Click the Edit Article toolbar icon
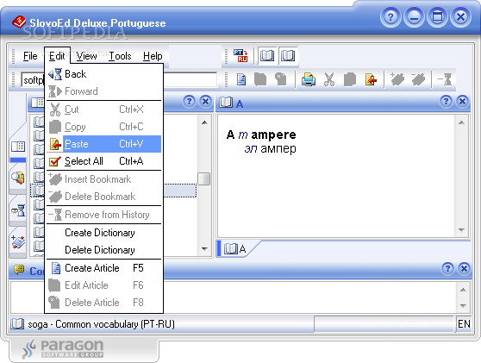The image size is (481, 363). pos(260,80)
